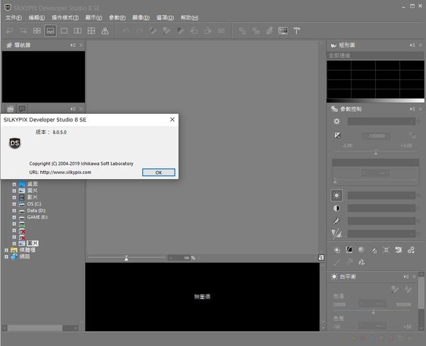Click the silkypix.com URL text
Image resolution: width=426 pixels, height=346 pixels.
pyautogui.click(x=66, y=172)
